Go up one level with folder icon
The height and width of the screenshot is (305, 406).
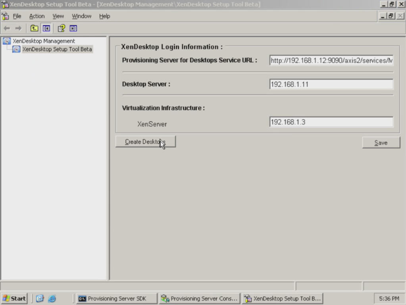tap(35, 28)
